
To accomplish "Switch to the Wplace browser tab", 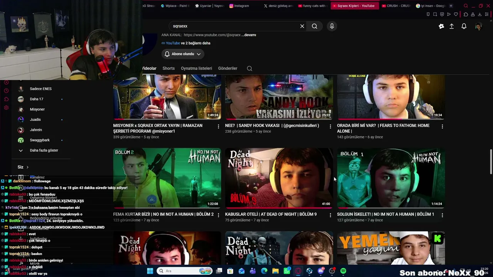I will point(175,6).
